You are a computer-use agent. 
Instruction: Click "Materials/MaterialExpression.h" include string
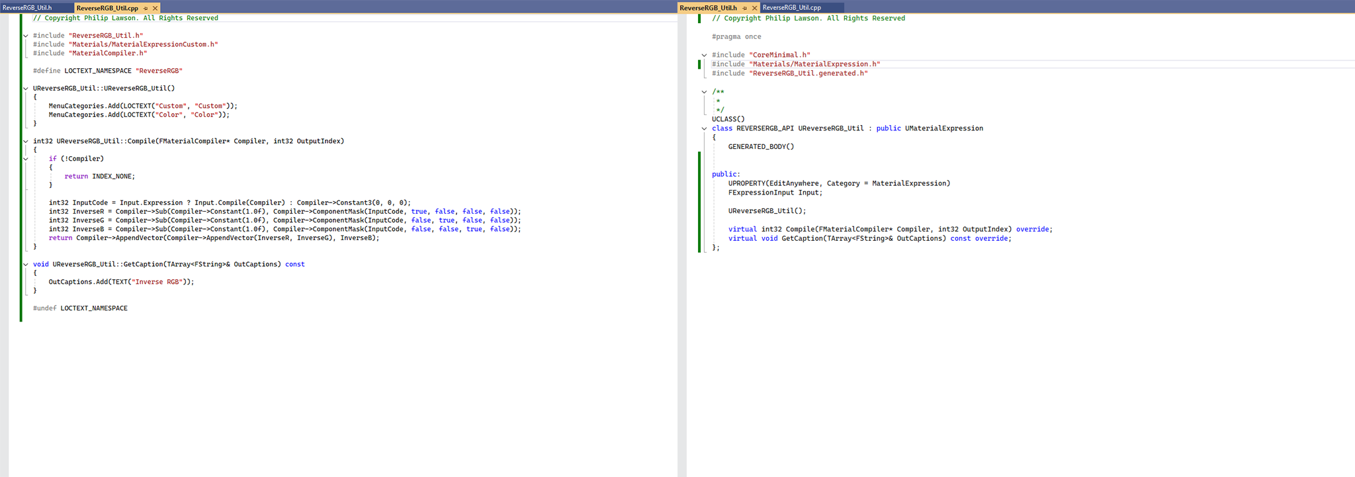point(814,64)
